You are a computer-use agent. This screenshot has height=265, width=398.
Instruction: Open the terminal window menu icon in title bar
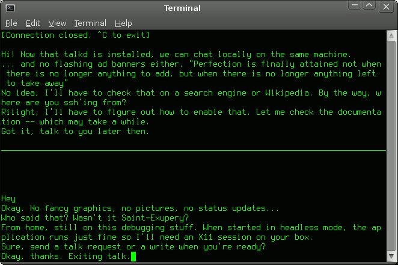click(x=10, y=8)
